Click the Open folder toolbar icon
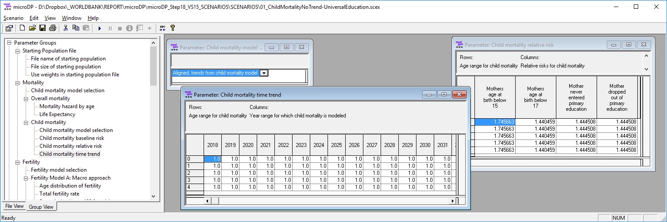Screen dimensions: 667x222 (x=32, y=28)
